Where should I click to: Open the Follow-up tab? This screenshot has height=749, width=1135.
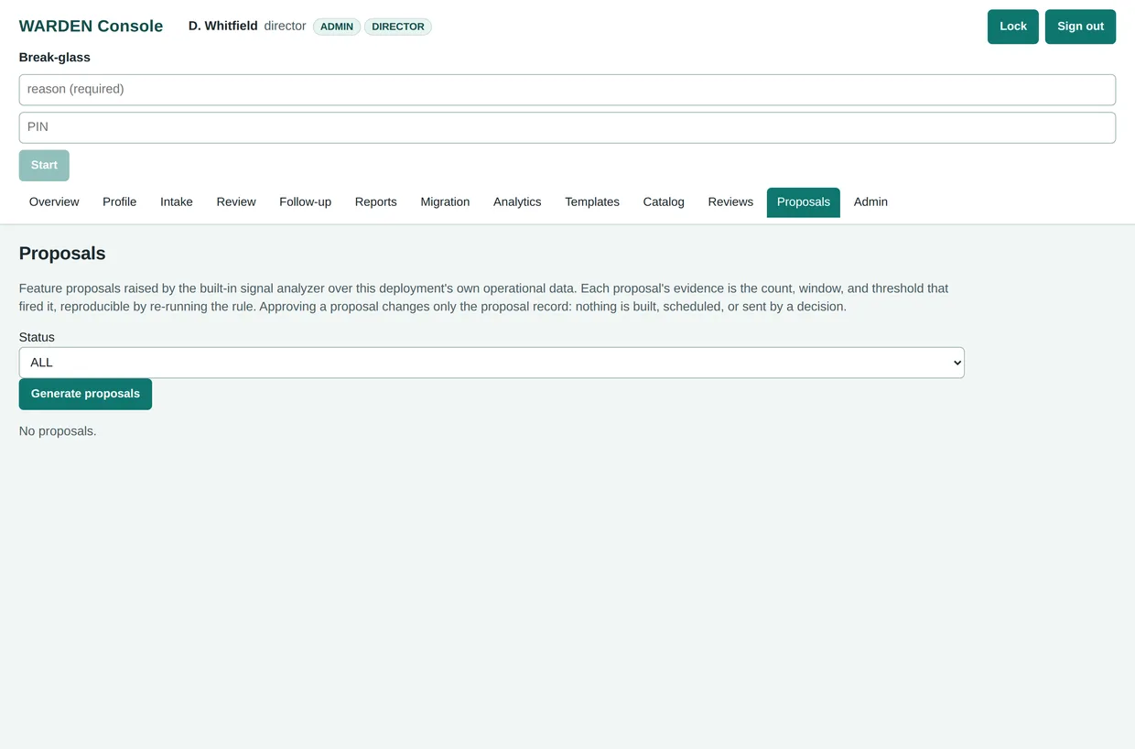point(305,202)
